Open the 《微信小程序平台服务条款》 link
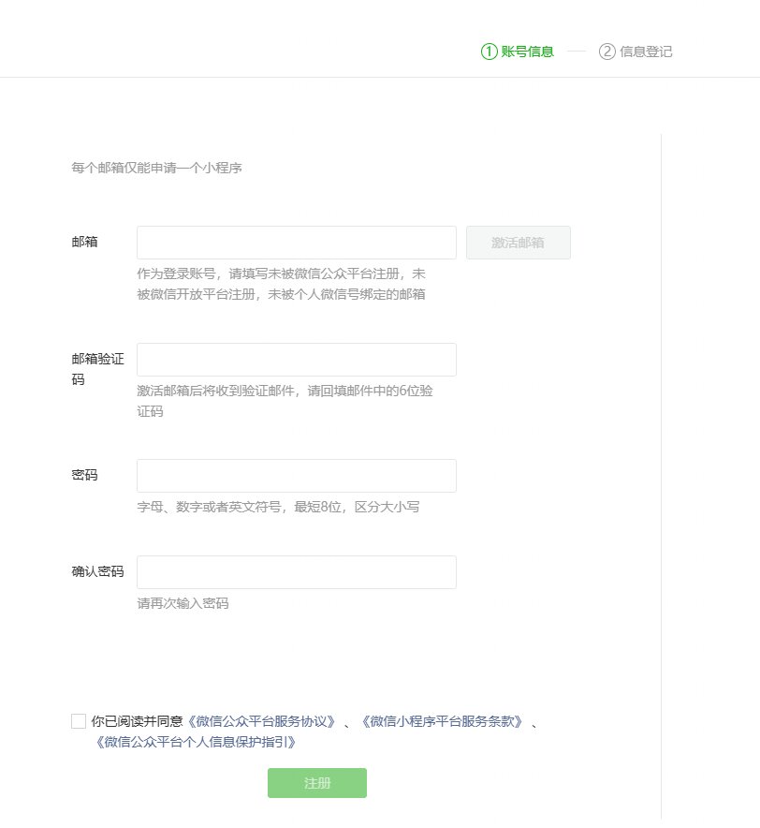This screenshot has height=828, width=760. tap(443, 721)
